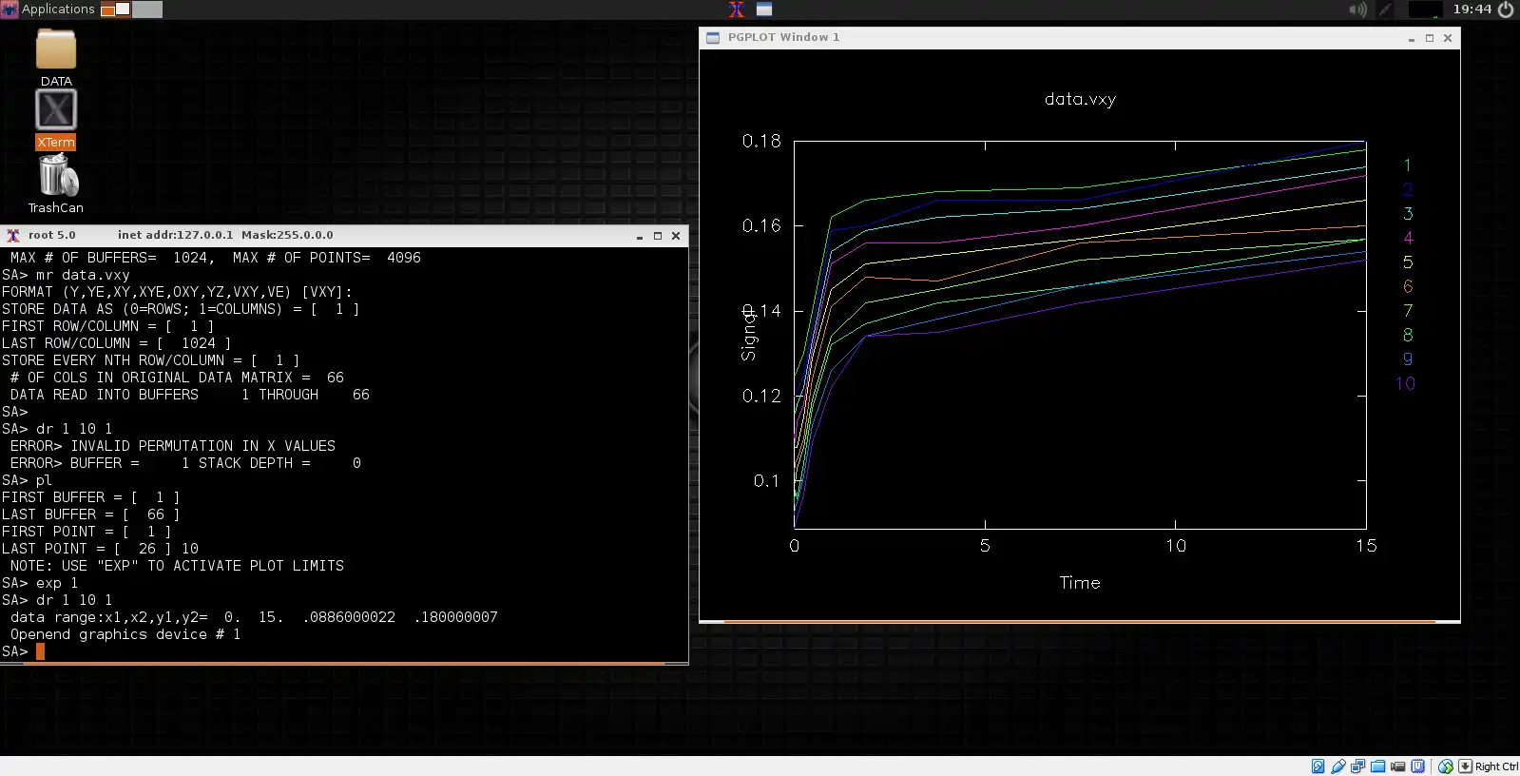Click the 19:44 clock
The width and height of the screenshot is (1520, 776).
coord(1472,10)
